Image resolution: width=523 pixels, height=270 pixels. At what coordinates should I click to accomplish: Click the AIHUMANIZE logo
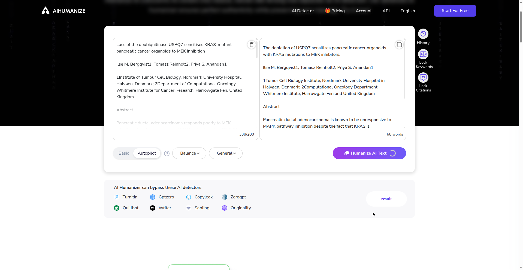coord(64,11)
